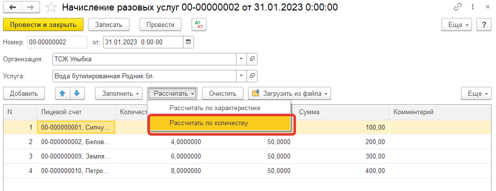This screenshot has width=496, height=191.
Task: Move the row up with the blue up arrow
Action: 62,93
